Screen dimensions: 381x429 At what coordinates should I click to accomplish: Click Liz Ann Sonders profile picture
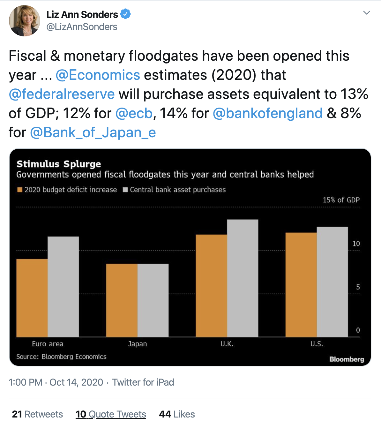tap(25, 21)
